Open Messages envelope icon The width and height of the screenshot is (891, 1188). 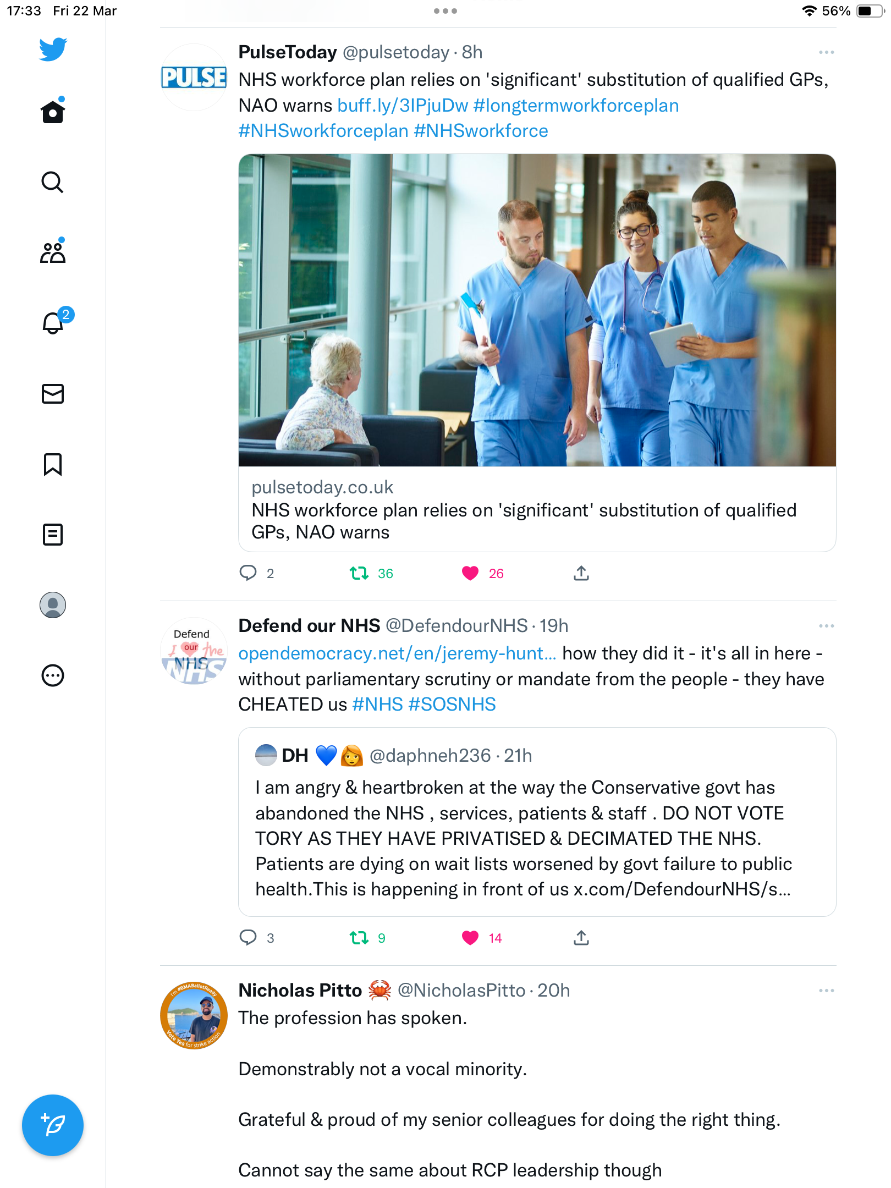pyautogui.click(x=53, y=394)
